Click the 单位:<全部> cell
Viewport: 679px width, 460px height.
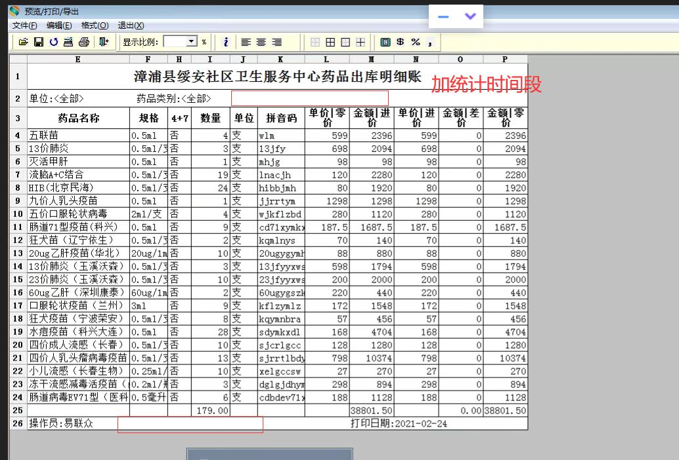[x=56, y=98]
